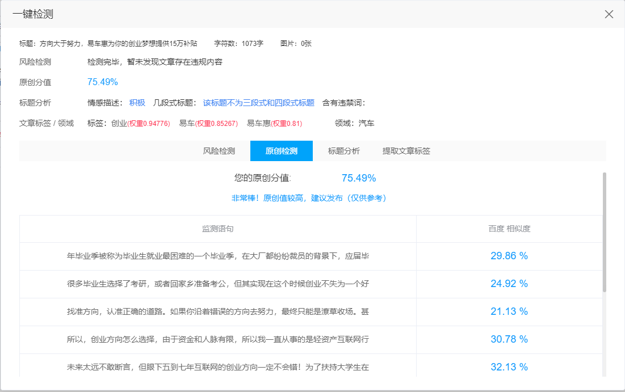
Task: Click the 75.49% score next to 您的原创分值
Action: (x=359, y=178)
